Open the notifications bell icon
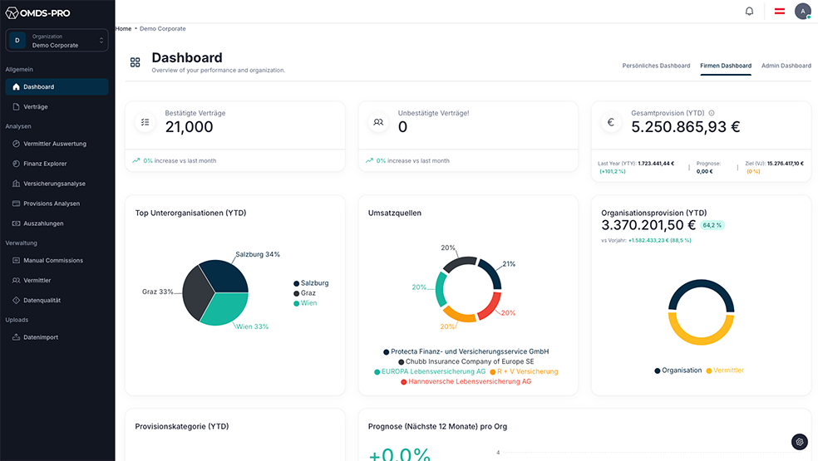 (x=749, y=12)
